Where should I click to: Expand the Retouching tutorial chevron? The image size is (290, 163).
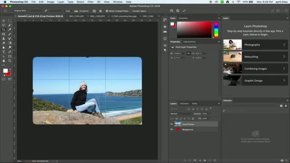(x=284, y=57)
